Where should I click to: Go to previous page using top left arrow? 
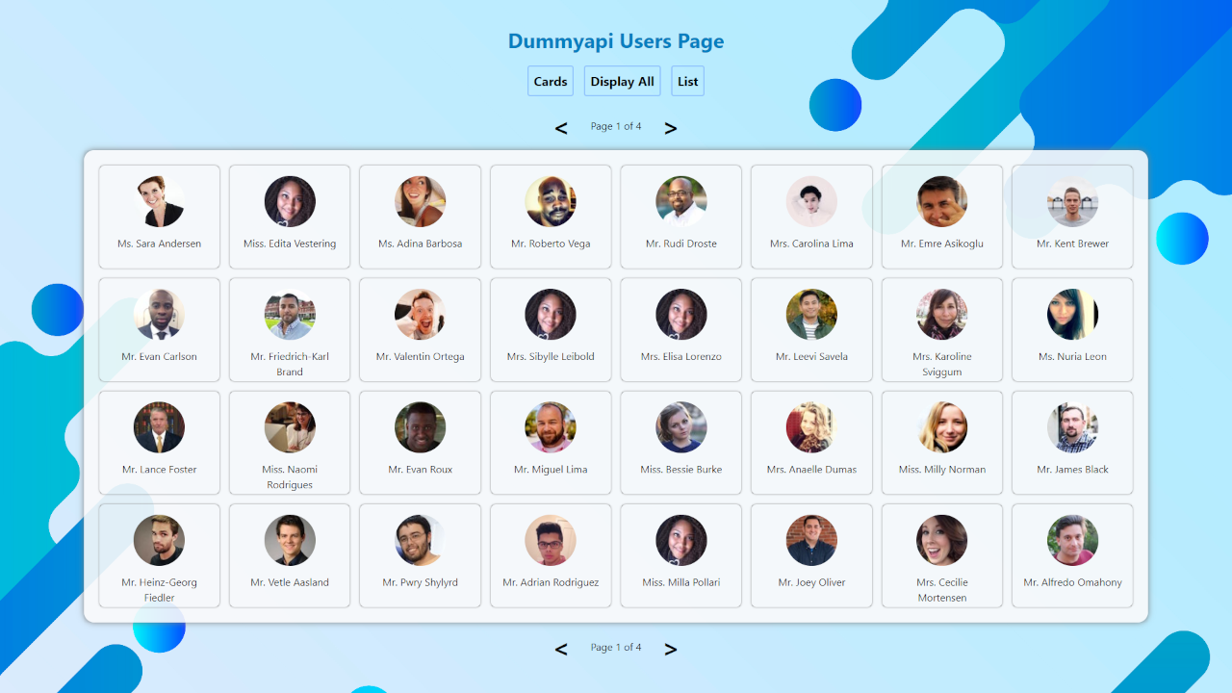coord(561,128)
